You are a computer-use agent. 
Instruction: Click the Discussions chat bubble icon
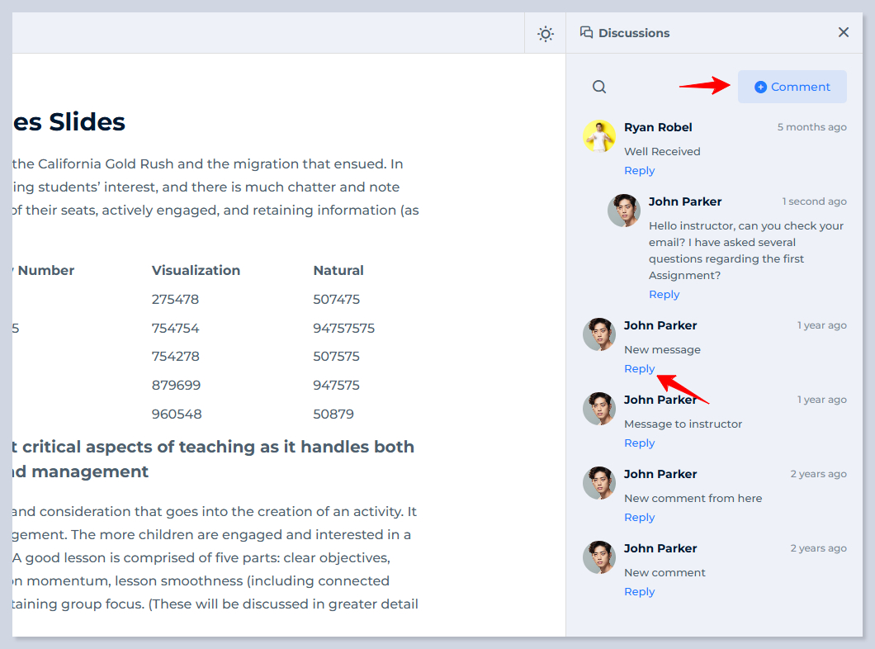[x=587, y=32]
